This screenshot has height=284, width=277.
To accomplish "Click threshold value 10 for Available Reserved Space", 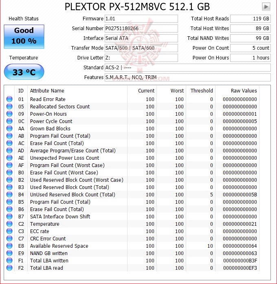I will 210,246.
